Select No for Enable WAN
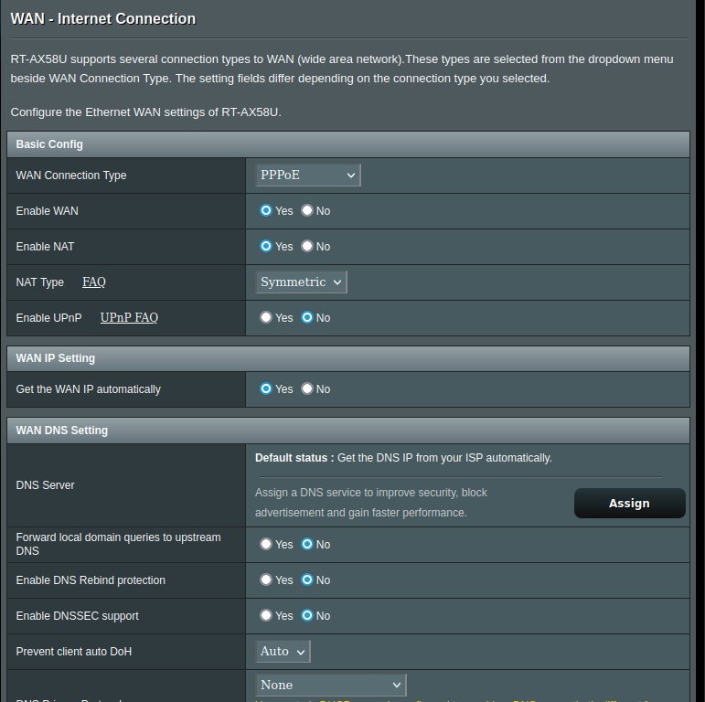Screen dimensions: 705x702 click(x=307, y=210)
